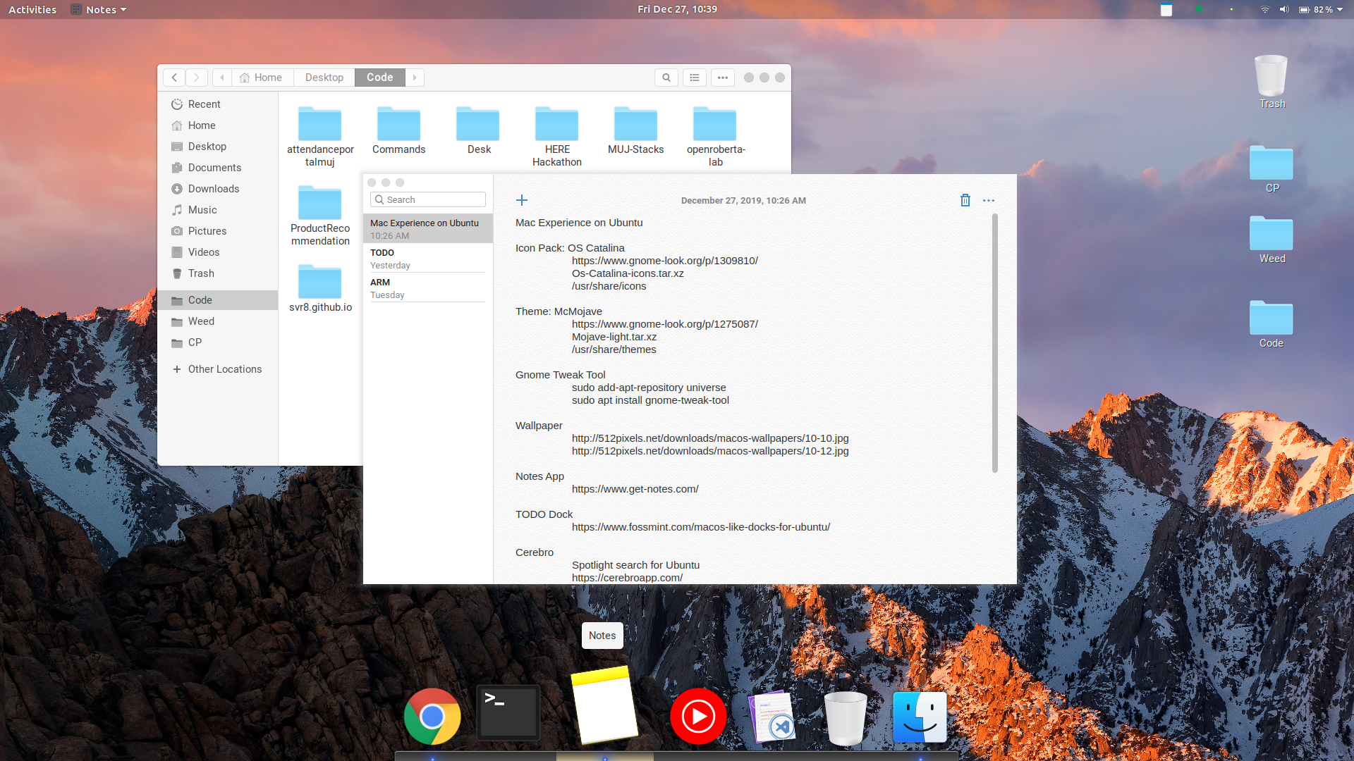Launch Chrome from the dock

click(x=432, y=717)
